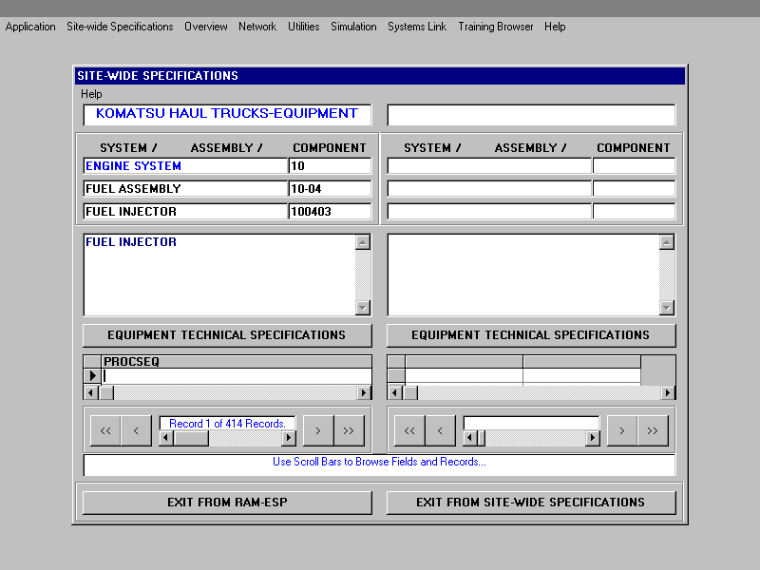This screenshot has width=760, height=570.
Task: Click left arrow of right grid scrollbar
Action: 395,392
